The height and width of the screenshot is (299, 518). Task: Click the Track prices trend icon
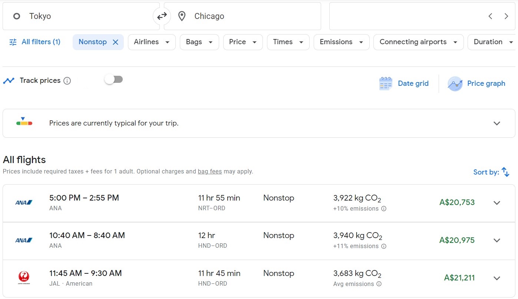pos(9,81)
